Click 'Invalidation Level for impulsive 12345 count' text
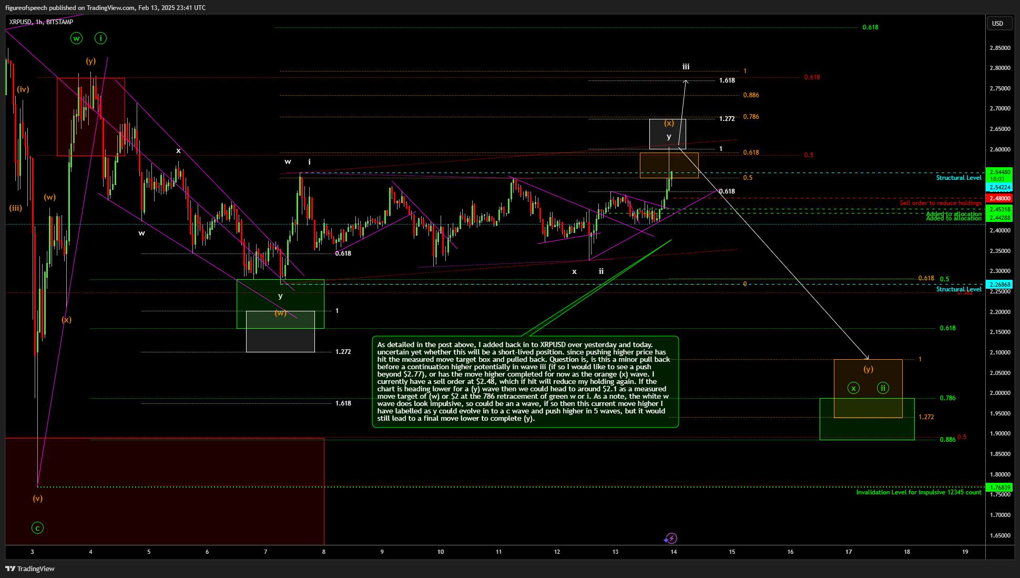The height and width of the screenshot is (578, 1020). coord(919,492)
